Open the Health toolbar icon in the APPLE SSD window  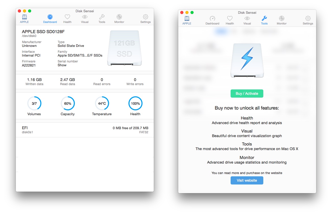pos(67,17)
